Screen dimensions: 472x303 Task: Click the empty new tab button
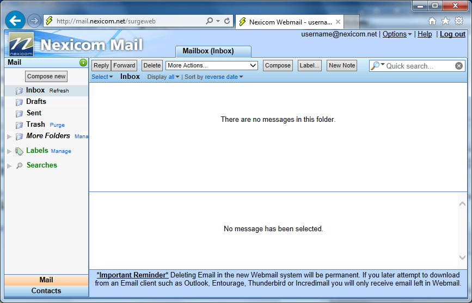[352, 22]
